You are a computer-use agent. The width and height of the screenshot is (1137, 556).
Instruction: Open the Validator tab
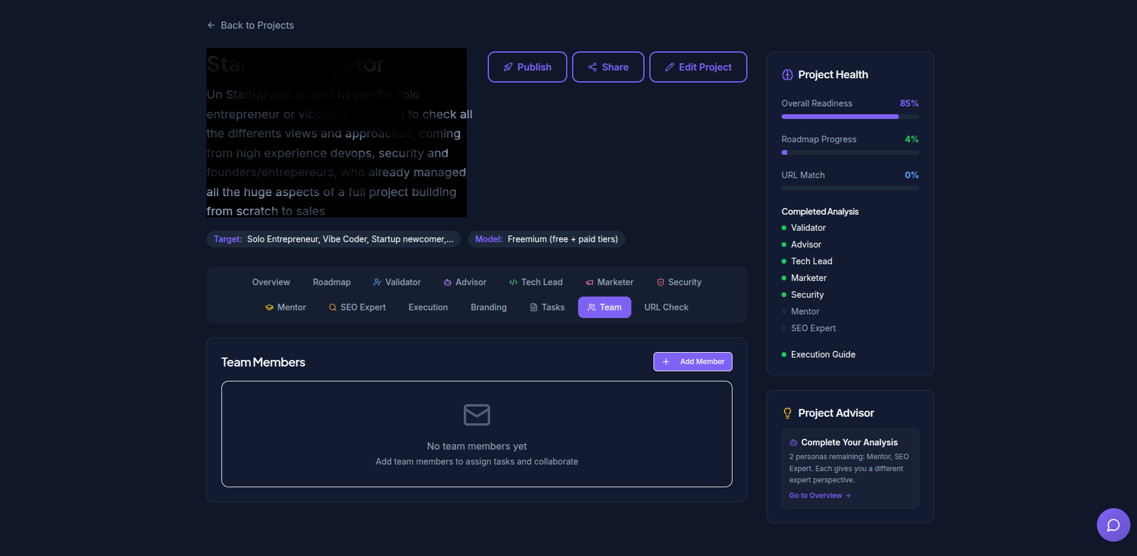coord(397,282)
